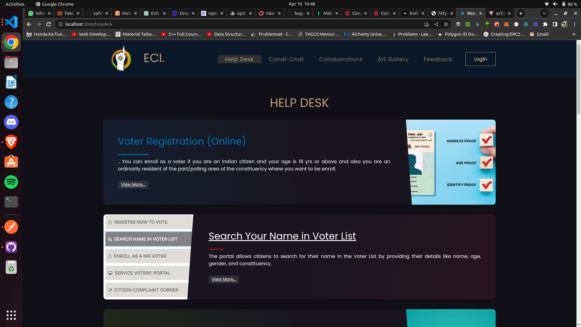The height and width of the screenshot is (327, 581).
Task: Open the Art Gallery navigation item
Action: 393,59
